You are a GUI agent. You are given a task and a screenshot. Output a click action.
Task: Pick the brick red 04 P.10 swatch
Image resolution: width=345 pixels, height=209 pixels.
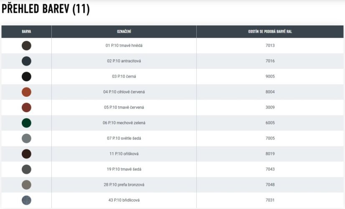[26, 92]
